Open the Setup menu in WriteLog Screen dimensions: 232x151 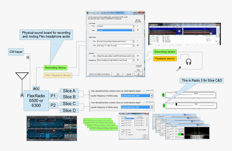(167, 27)
